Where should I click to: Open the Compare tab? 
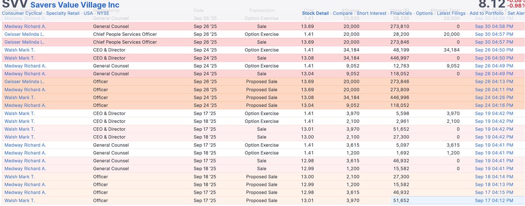coord(343,13)
